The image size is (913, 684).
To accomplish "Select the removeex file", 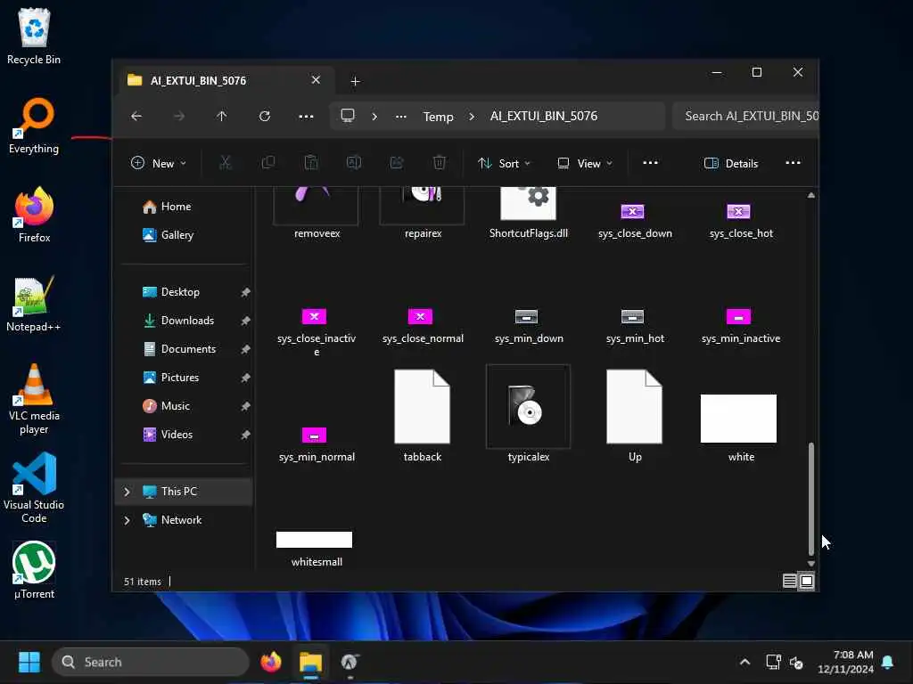I will click(317, 212).
